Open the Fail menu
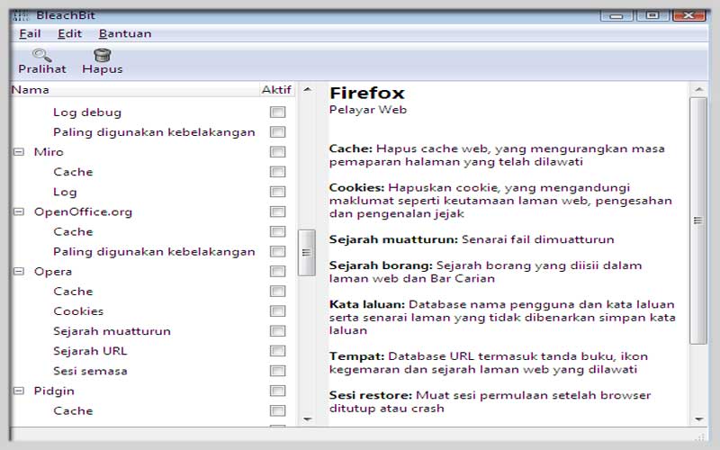The image size is (720, 450). [x=30, y=34]
